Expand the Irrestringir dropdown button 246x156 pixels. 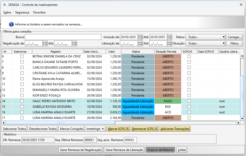pyautogui.click(x=95, y=129)
